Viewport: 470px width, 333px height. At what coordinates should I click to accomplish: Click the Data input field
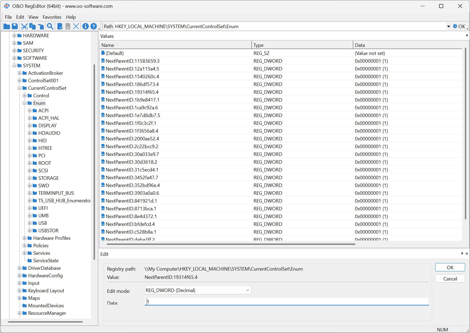point(287,302)
